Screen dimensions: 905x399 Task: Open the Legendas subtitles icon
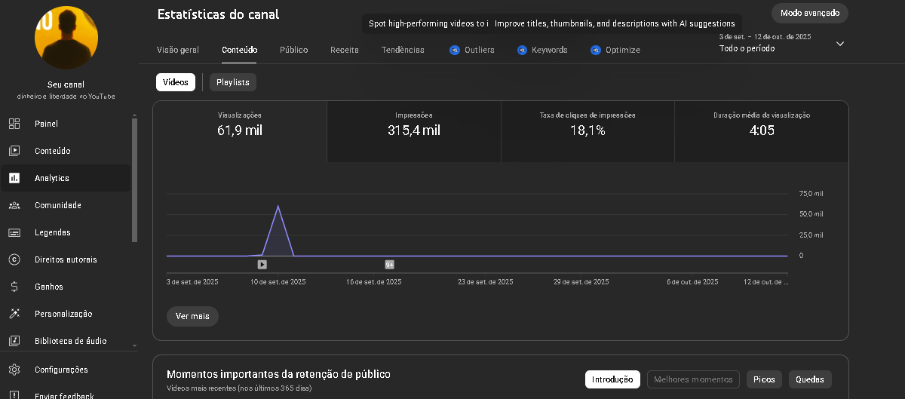click(14, 232)
